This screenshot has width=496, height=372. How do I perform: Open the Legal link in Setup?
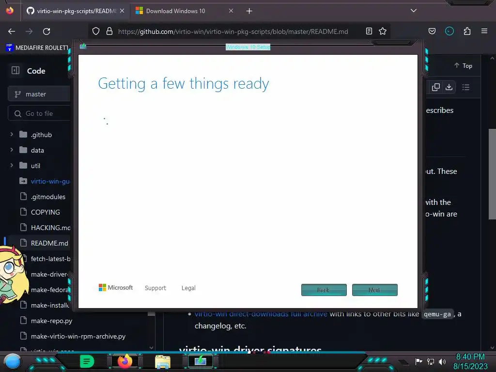tap(188, 288)
